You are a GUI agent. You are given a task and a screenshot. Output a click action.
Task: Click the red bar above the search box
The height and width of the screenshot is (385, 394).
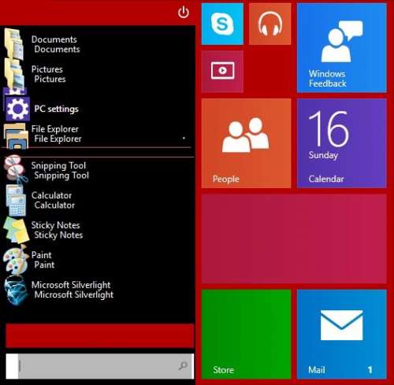100,335
